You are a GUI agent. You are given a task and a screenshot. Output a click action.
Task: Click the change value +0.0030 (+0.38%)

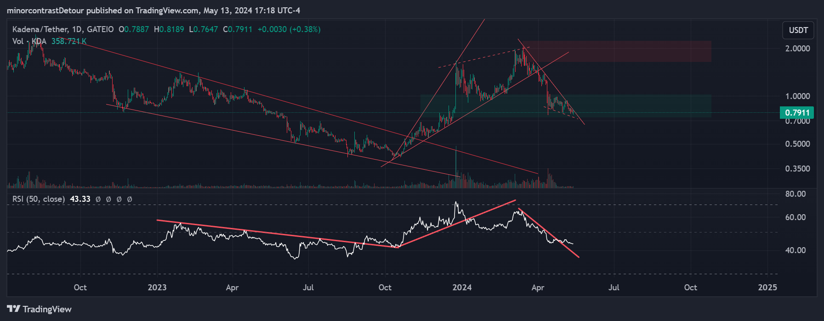[x=289, y=29]
